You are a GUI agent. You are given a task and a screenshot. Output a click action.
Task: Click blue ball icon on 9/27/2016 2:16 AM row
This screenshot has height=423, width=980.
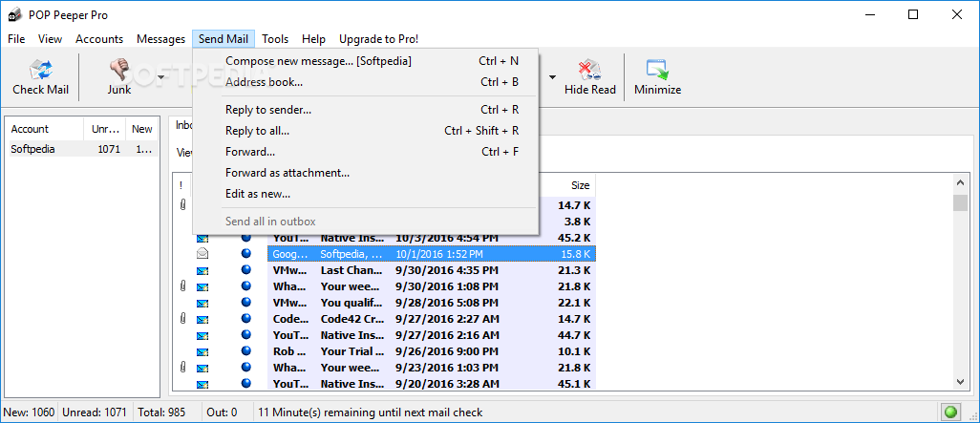tap(246, 335)
